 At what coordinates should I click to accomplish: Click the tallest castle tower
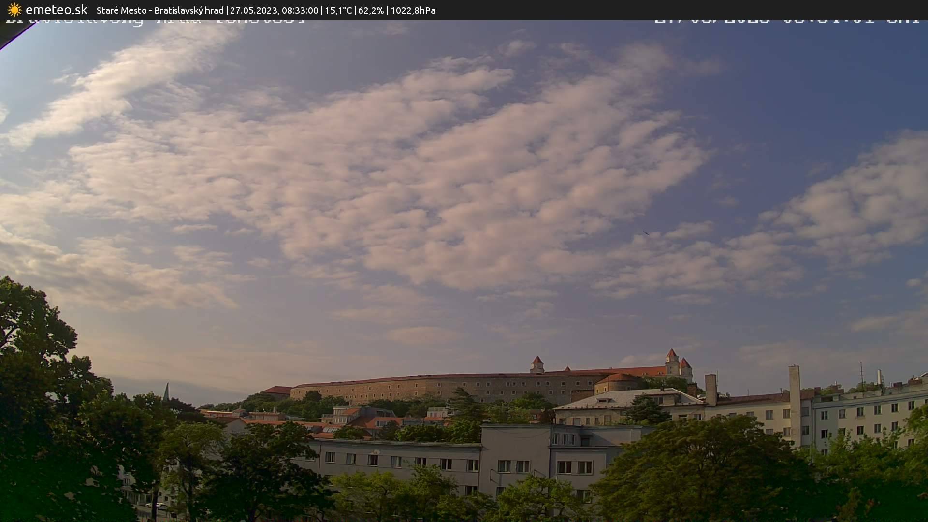click(672, 362)
